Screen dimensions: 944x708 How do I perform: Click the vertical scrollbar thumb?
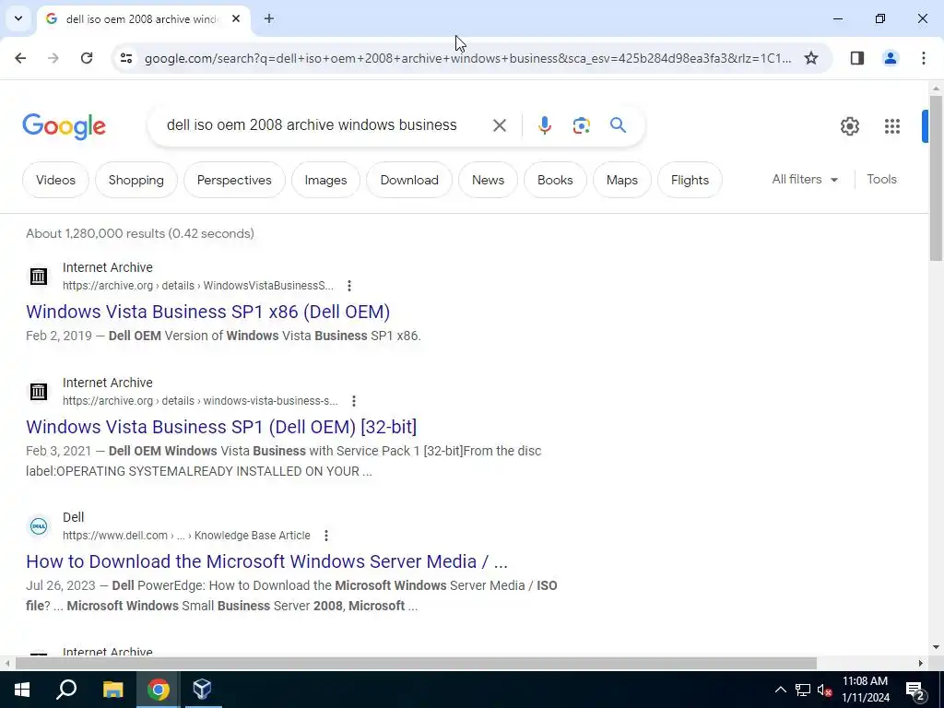coord(936,178)
